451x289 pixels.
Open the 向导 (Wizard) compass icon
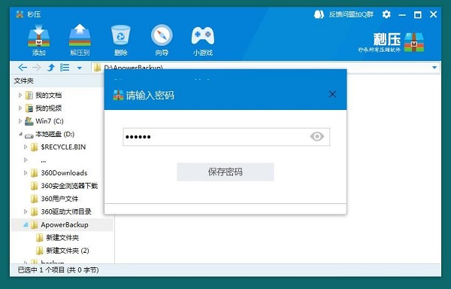[x=162, y=35]
